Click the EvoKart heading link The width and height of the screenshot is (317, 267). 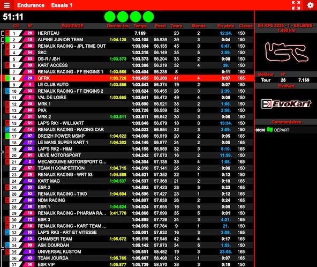tap(286, 86)
